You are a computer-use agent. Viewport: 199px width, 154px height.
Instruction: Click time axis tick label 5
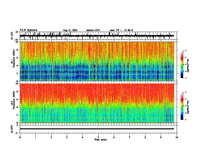(x=98, y=137)
